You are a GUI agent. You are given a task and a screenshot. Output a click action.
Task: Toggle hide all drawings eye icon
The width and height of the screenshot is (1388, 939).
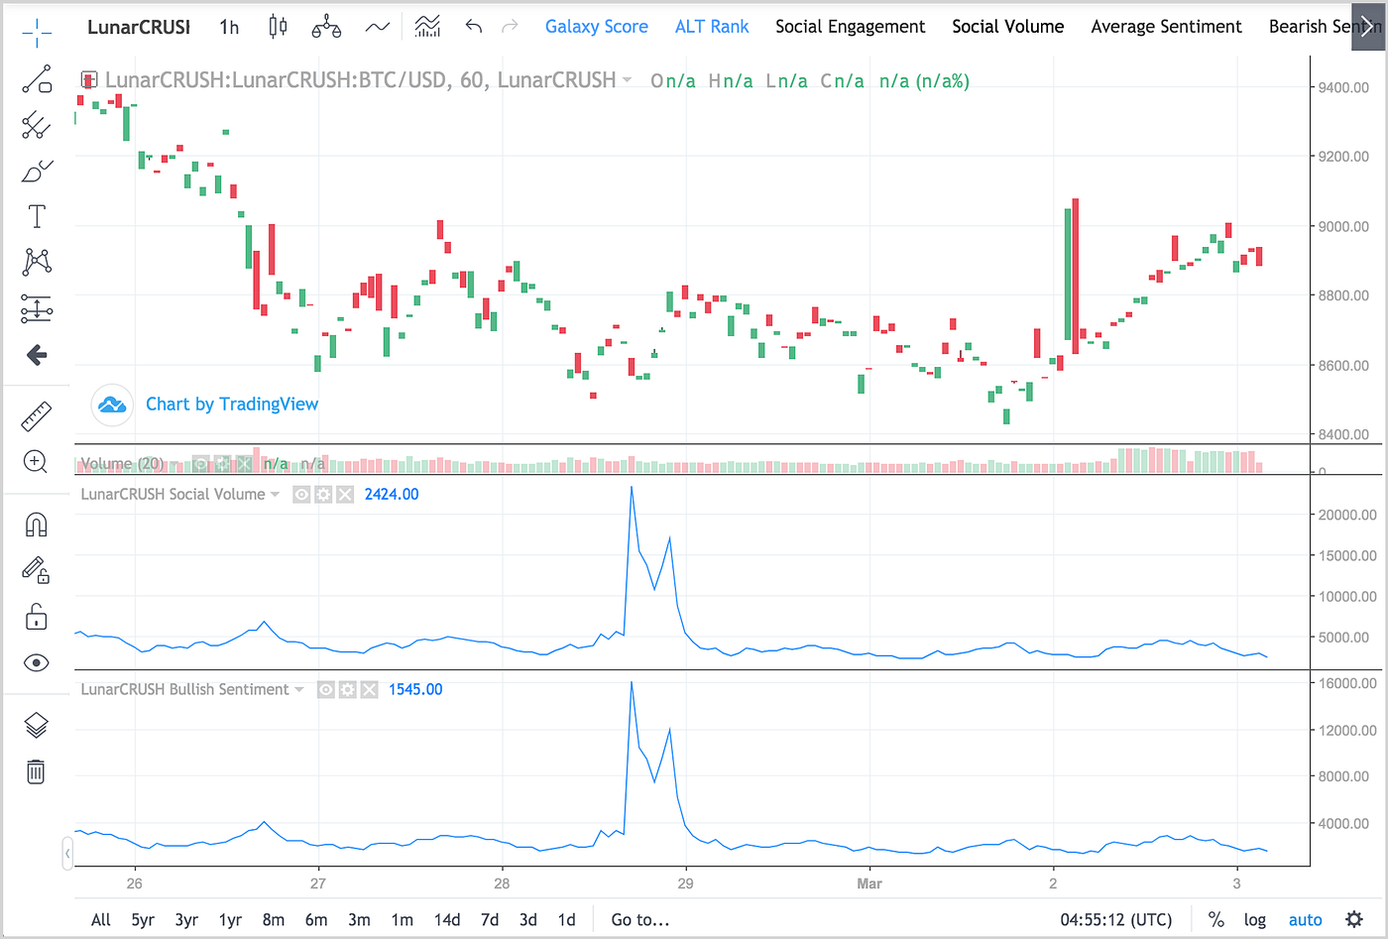(37, 663)
